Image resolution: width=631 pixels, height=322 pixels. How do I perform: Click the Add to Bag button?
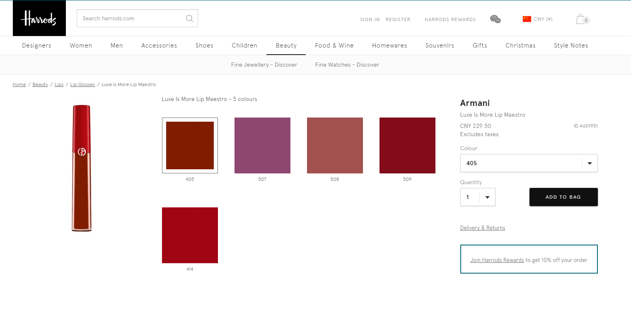click(563, 197)
